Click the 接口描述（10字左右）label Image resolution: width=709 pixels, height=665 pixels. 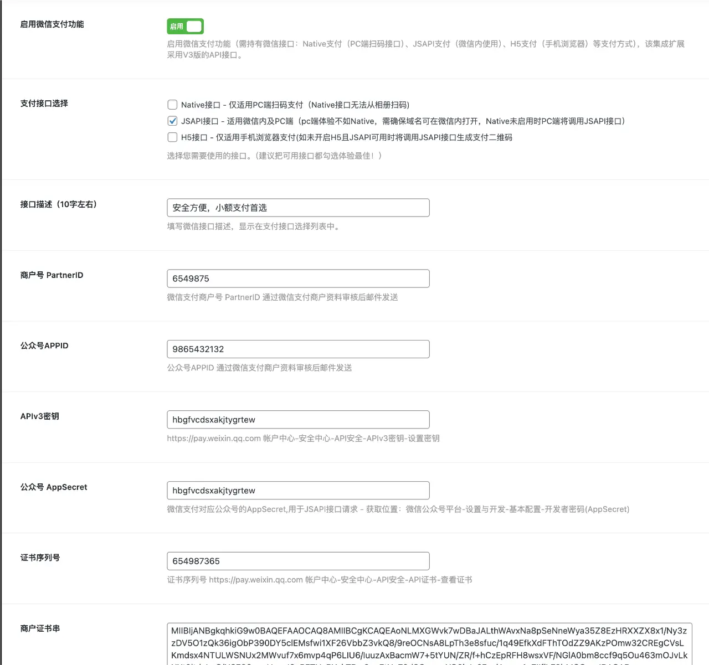tap(59, 204)
